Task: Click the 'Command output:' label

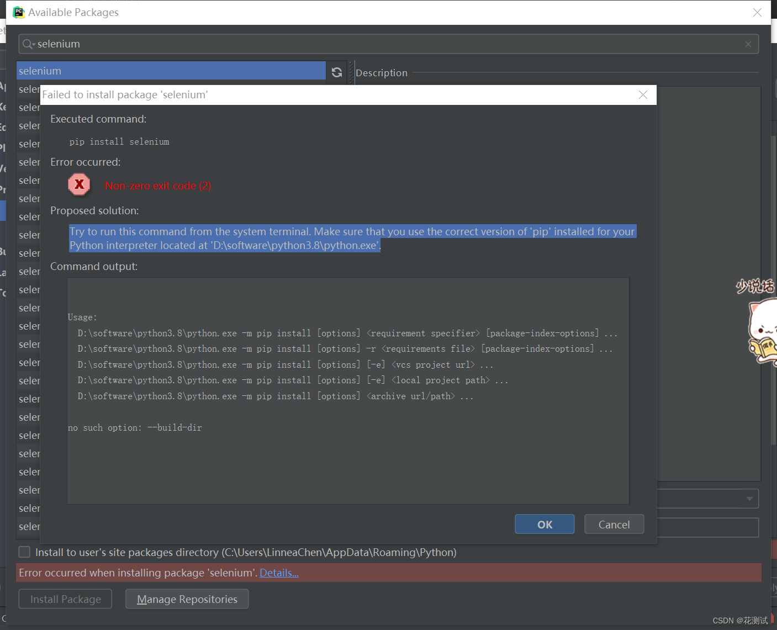Action: click(94, 266)
